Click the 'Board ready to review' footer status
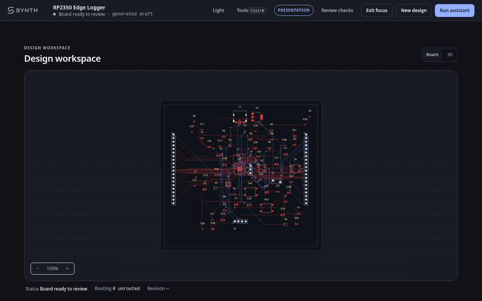Image resolution: width=482 pixels, height=301 pixels. [x=64, y=289]
